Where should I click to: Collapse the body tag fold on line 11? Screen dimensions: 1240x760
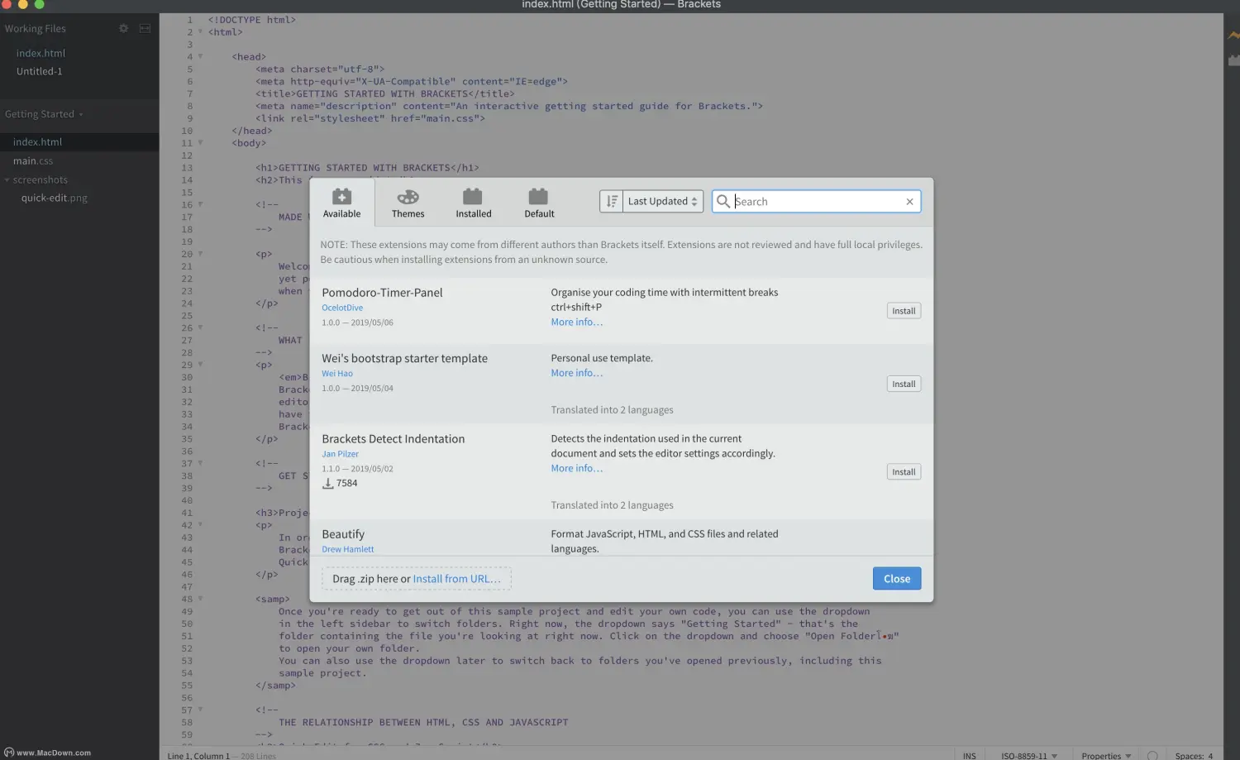pyautogui.click(x=200, y=142)
